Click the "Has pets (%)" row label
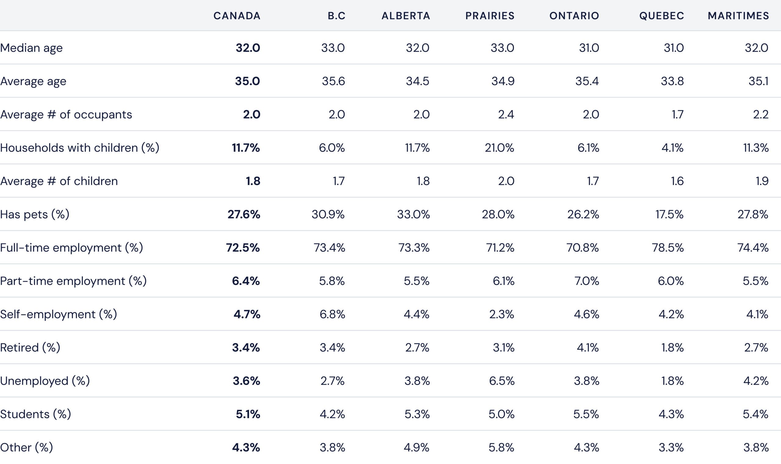781x464 pixels. click(x=35, y=214)
